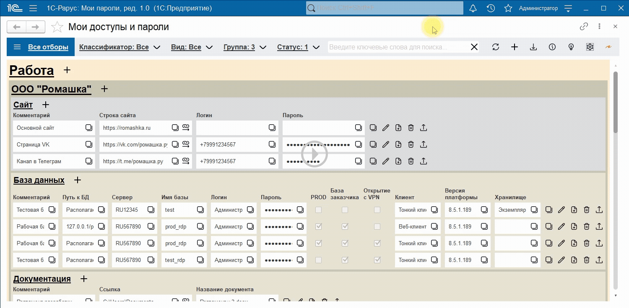Duplicate the Основной сайт record via document-plus icon
This screenshot has height=308, width=629.
[398, 128]
